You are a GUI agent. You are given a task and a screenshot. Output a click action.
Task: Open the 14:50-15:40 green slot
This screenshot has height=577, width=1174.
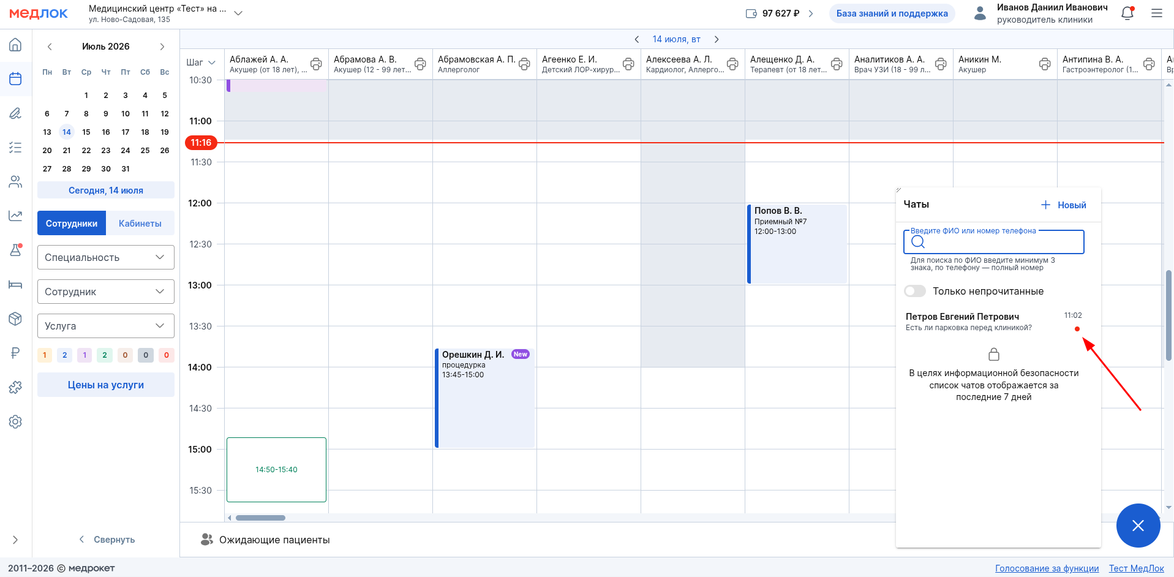point(276,470)
